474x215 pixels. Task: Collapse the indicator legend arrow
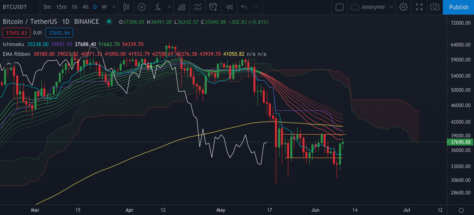[9, 63]
